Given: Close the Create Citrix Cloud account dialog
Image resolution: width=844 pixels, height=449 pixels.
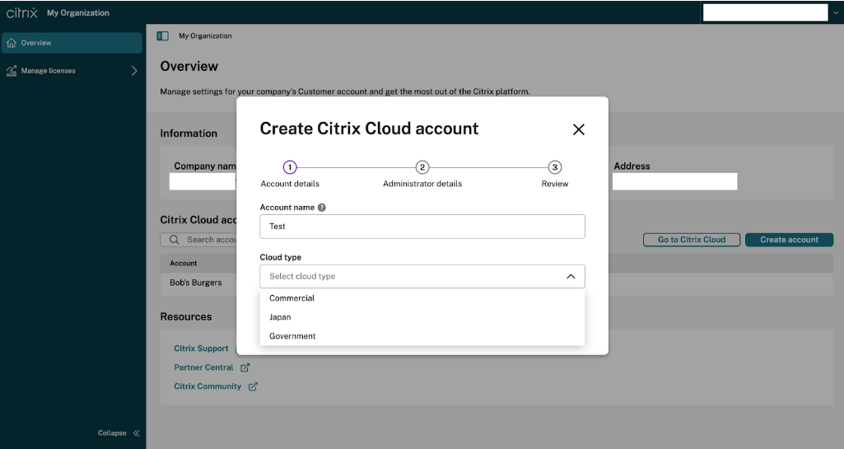Looking at the screenshot, I should pyautogui.click(x=578, y=129).
